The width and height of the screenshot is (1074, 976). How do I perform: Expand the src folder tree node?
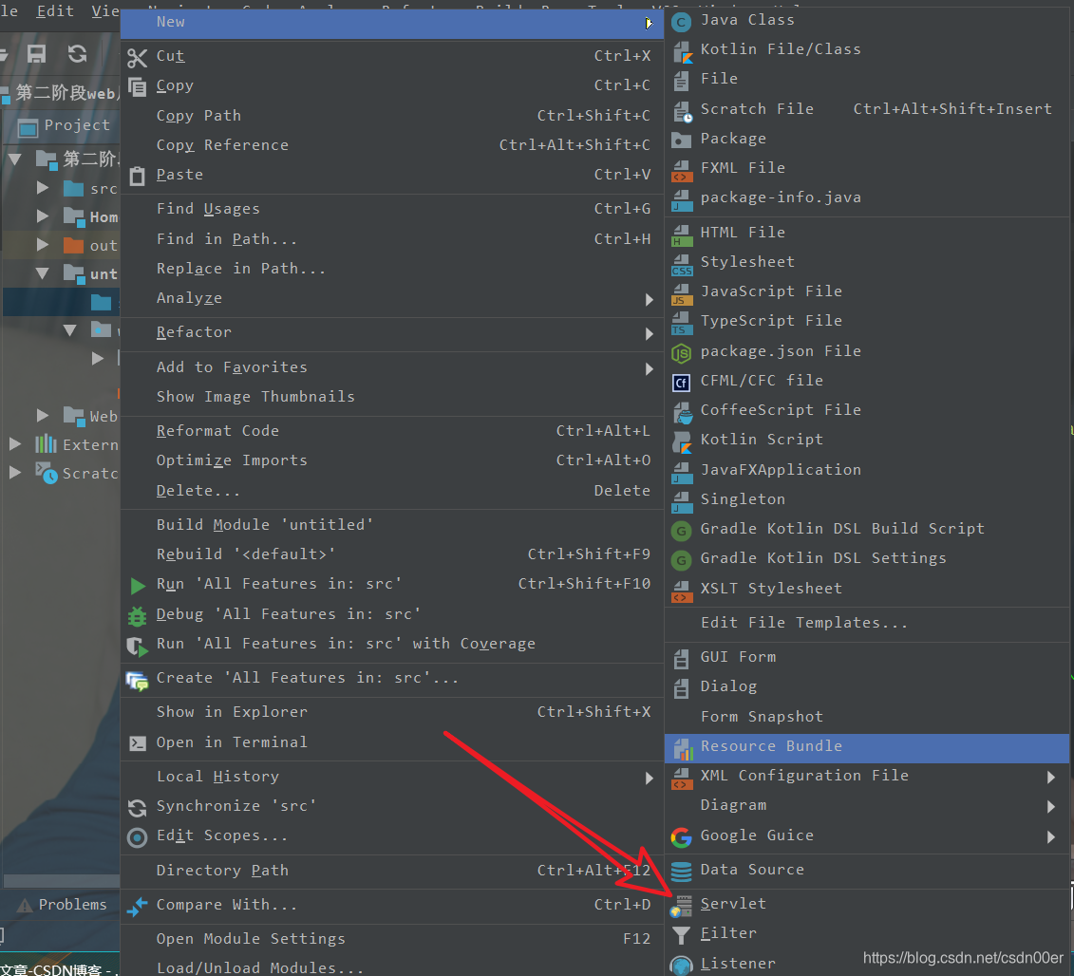coord(43,188)
